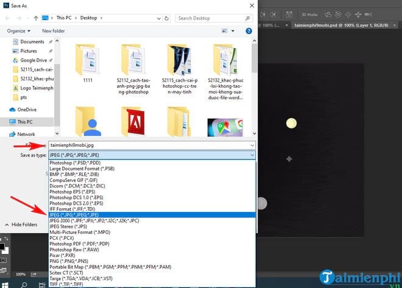Choose JPEG 2000 format
The image size is (402, 288).
click(152, 220)
